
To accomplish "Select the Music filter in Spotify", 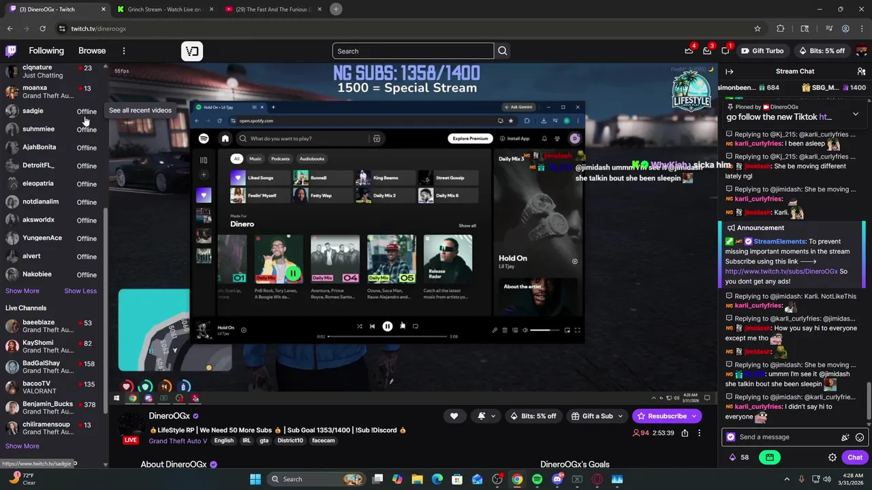I will [255, 159].
